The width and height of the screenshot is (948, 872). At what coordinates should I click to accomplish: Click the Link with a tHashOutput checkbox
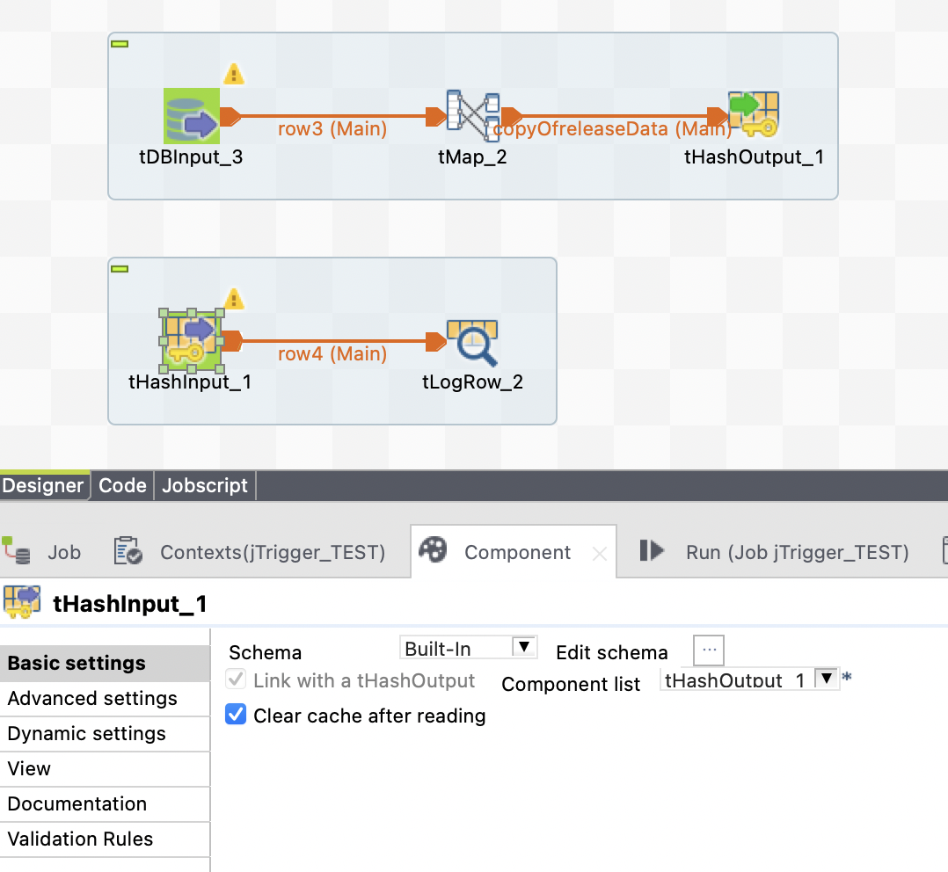[x=235, y=679]
